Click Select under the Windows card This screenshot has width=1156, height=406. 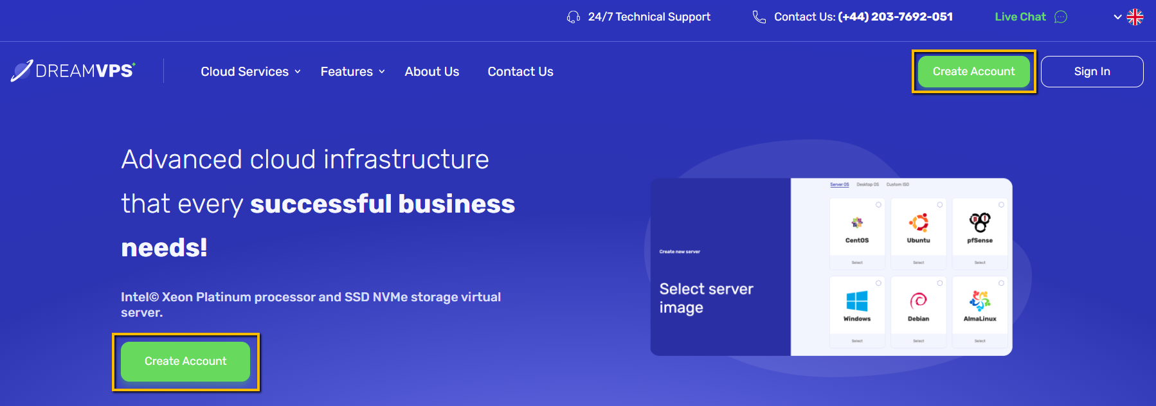[x=857, y=341]
